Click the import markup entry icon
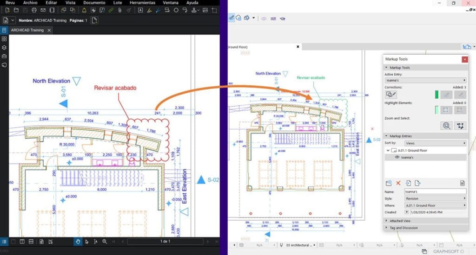Viewport: 476px width, 255px height. click(x=408, y=183)
